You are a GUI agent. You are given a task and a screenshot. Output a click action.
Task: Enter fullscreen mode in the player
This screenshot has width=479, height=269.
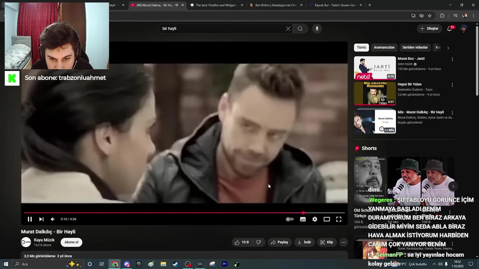coord(339,219)
